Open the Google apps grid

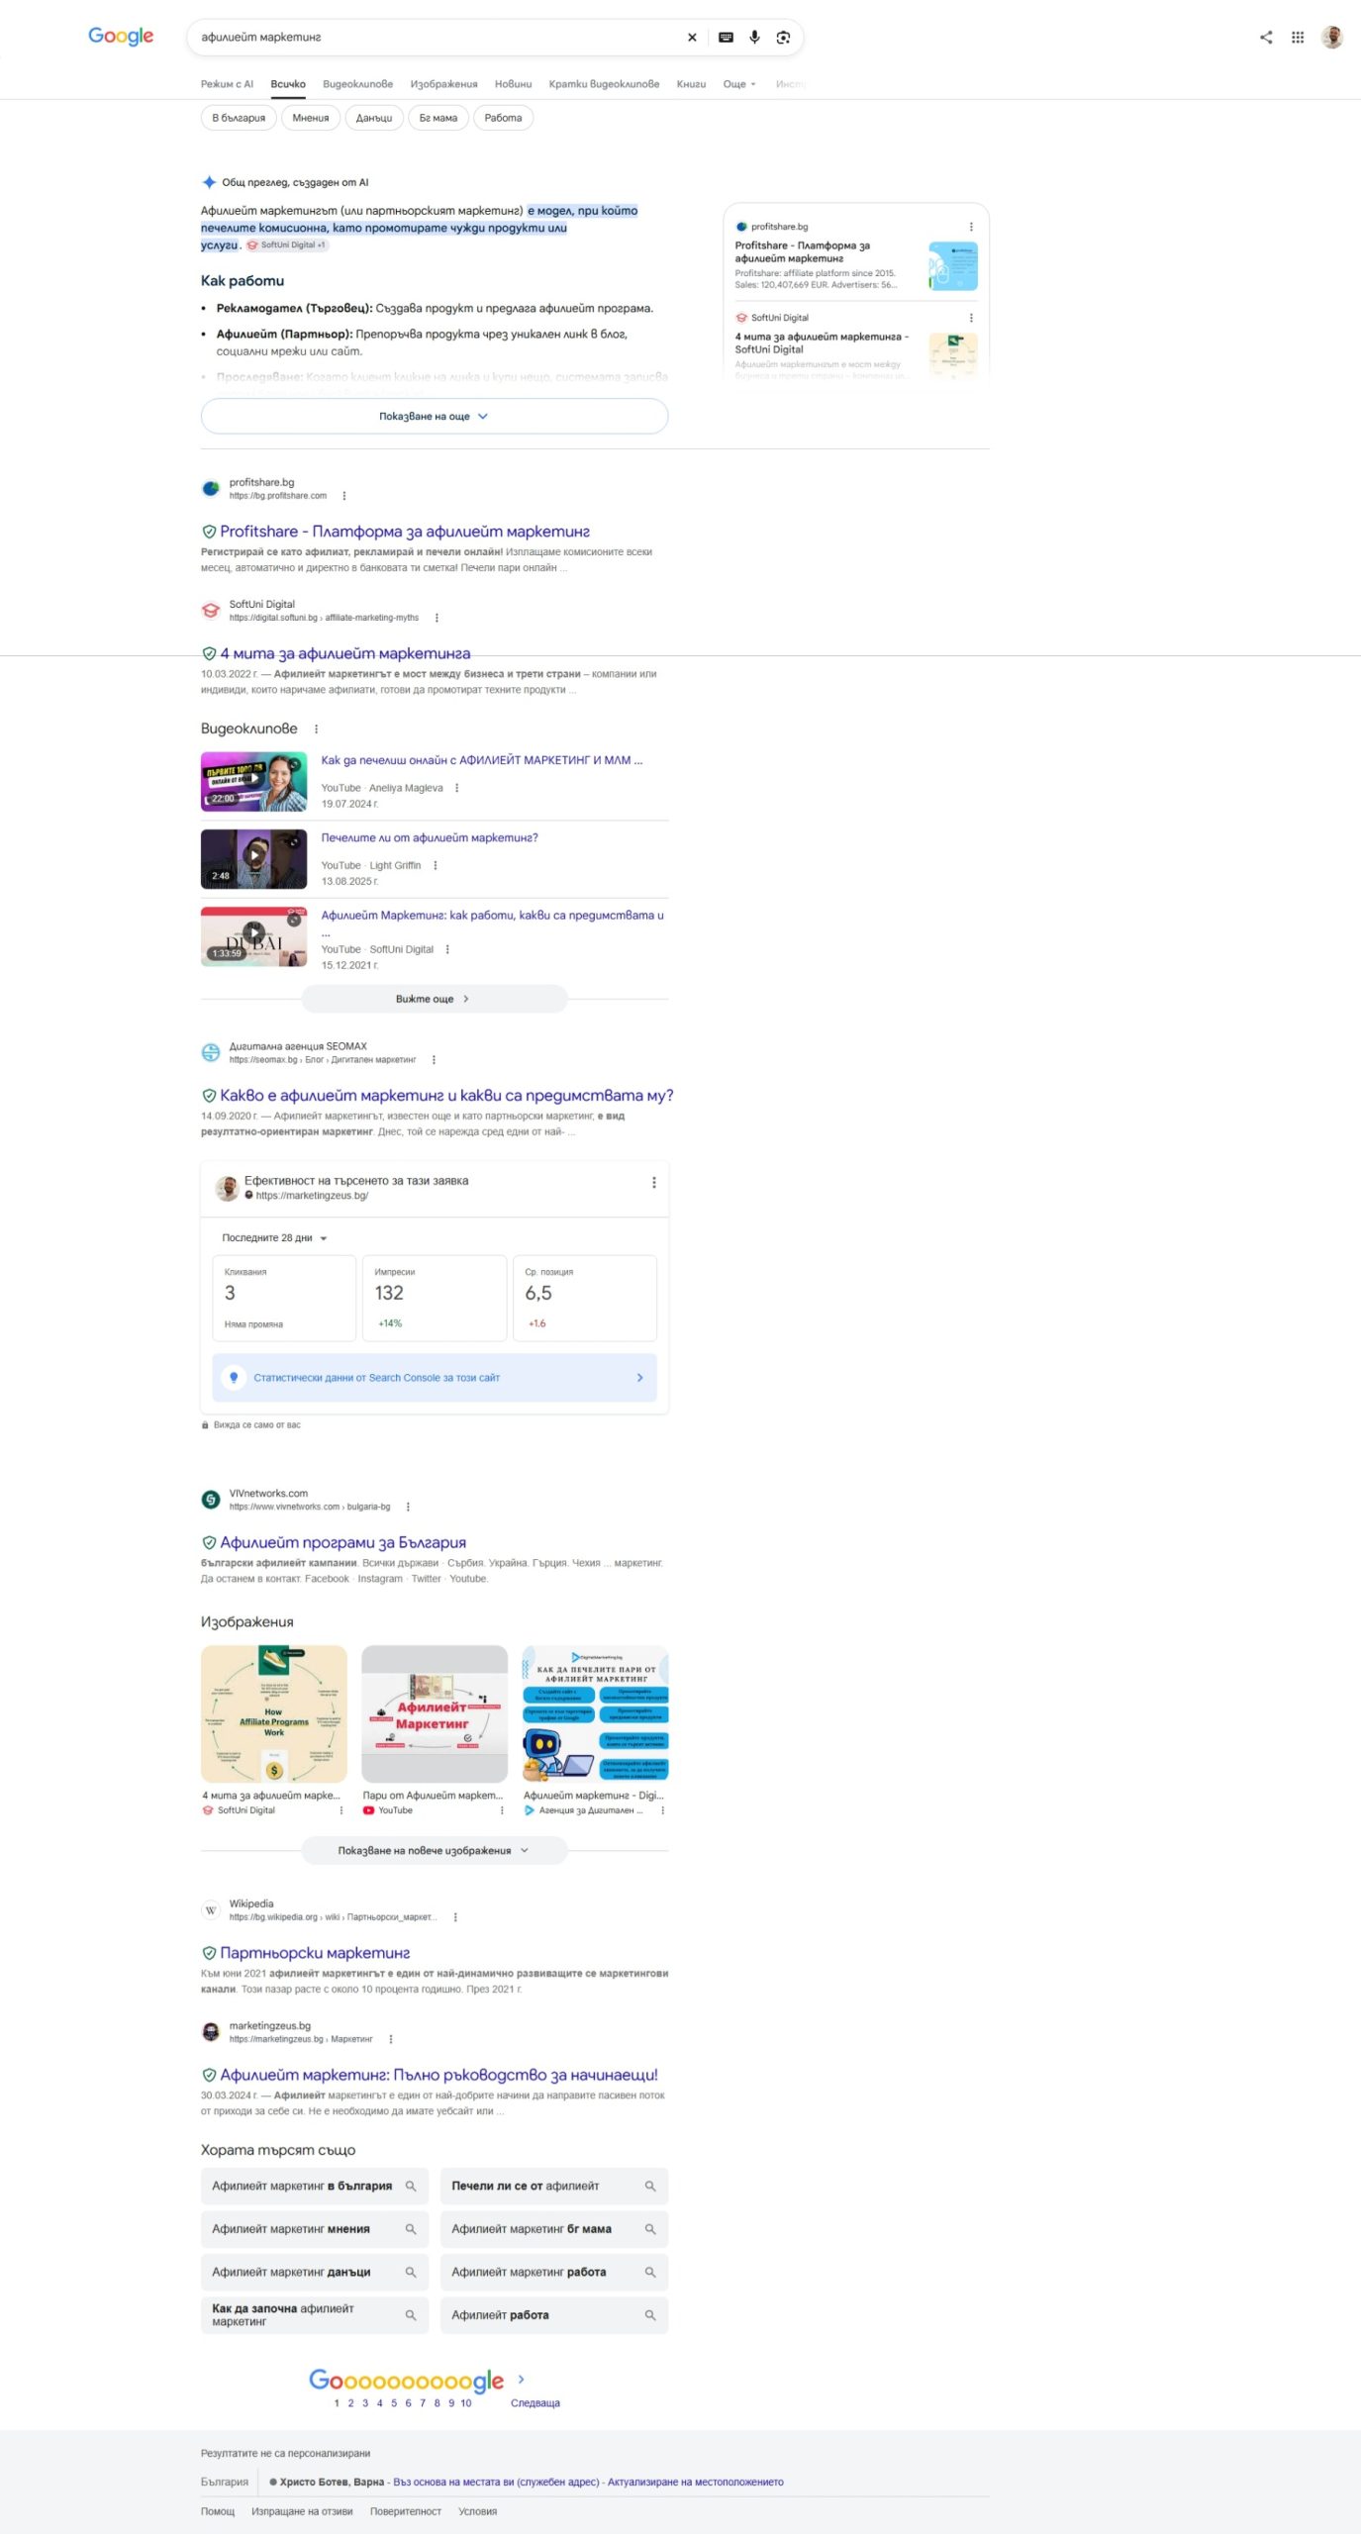pos(1298,38)
